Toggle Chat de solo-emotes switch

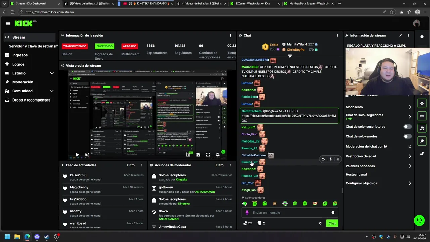pos(407,136)
